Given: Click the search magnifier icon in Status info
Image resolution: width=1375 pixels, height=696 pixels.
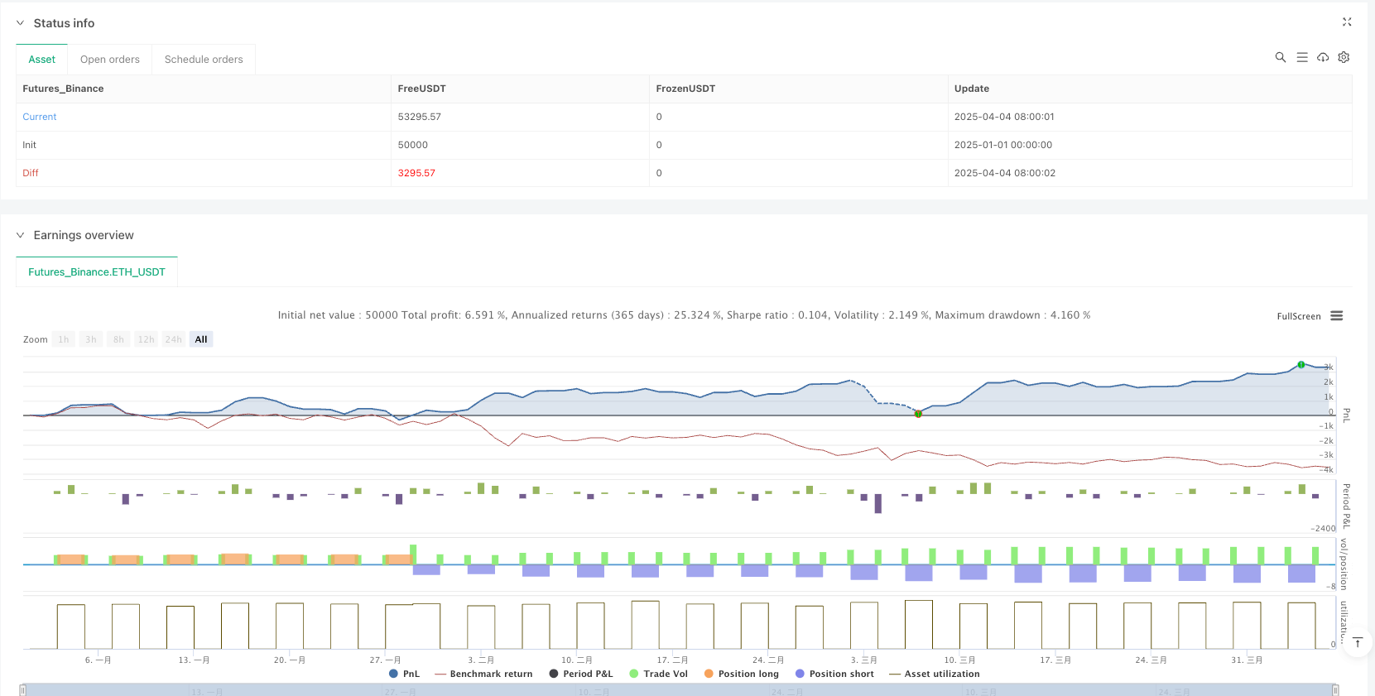Looking at the screenshot, I should coord(1280,57).
